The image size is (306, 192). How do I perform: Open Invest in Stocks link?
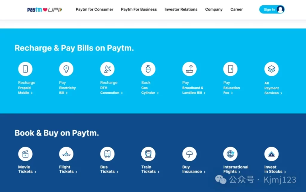pyautogui.click(x=275, y=169)
